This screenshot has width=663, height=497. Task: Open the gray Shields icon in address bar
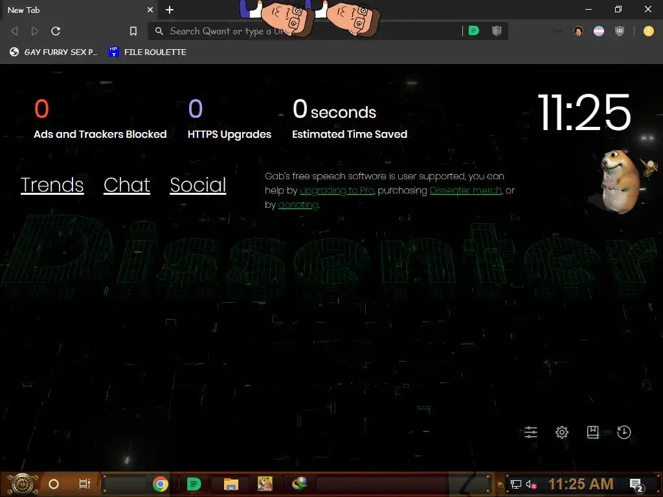click(497, 31)
